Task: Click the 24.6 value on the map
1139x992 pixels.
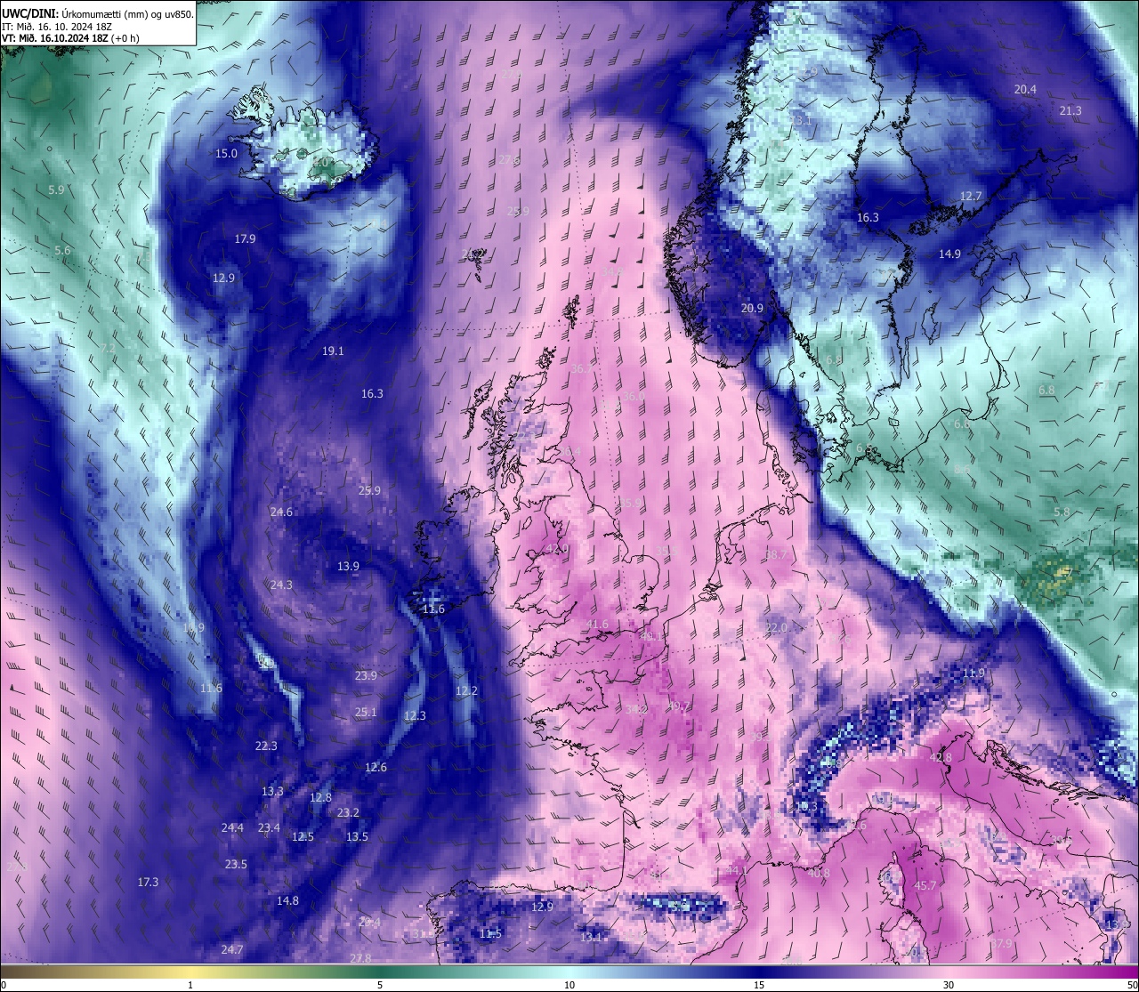Action: click(x=281, y=512)
